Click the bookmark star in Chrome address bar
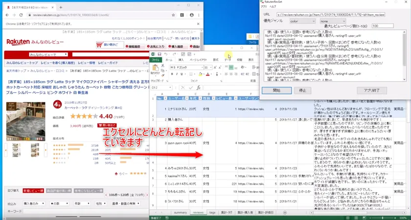This screenshot has width=411, height=220. point(173,15)
